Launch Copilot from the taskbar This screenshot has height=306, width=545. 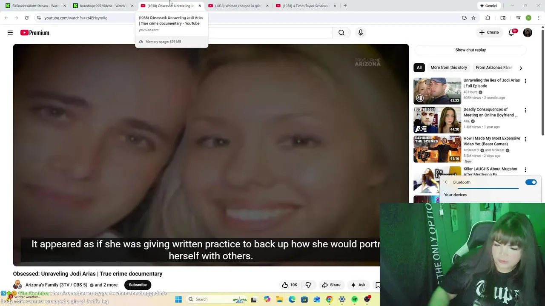coord(267,299)
